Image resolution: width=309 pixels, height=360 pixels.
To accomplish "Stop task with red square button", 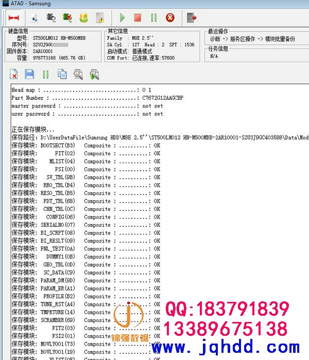I will pos(138,17).
